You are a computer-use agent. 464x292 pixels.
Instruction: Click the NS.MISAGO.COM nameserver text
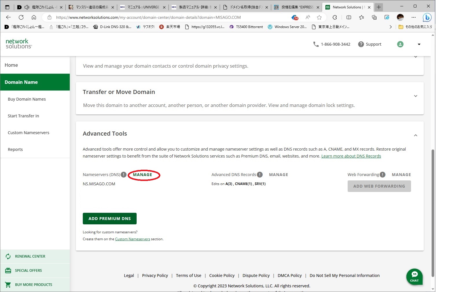coord(99,184)
